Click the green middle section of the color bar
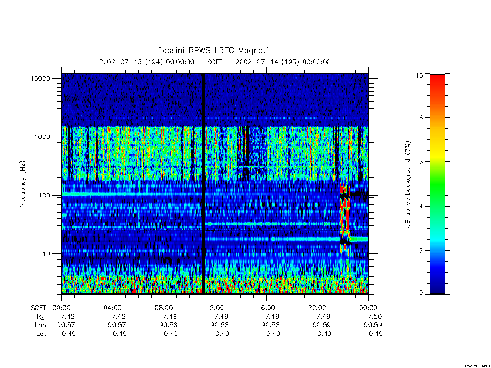Viewport: 491px width, 368px height. click(437, 184)
